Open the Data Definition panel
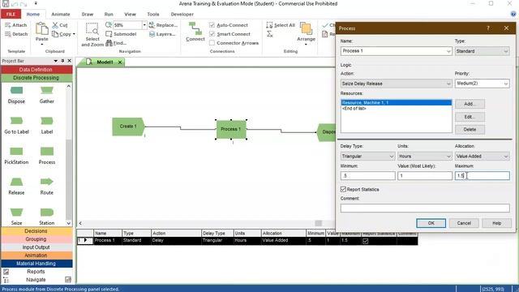Image resolution: width=519 pixels, height=292 pixels. click(36, 70)
